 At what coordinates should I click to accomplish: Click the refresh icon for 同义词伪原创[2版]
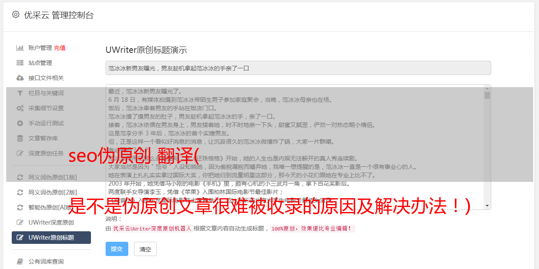click(x=20, y=192)
